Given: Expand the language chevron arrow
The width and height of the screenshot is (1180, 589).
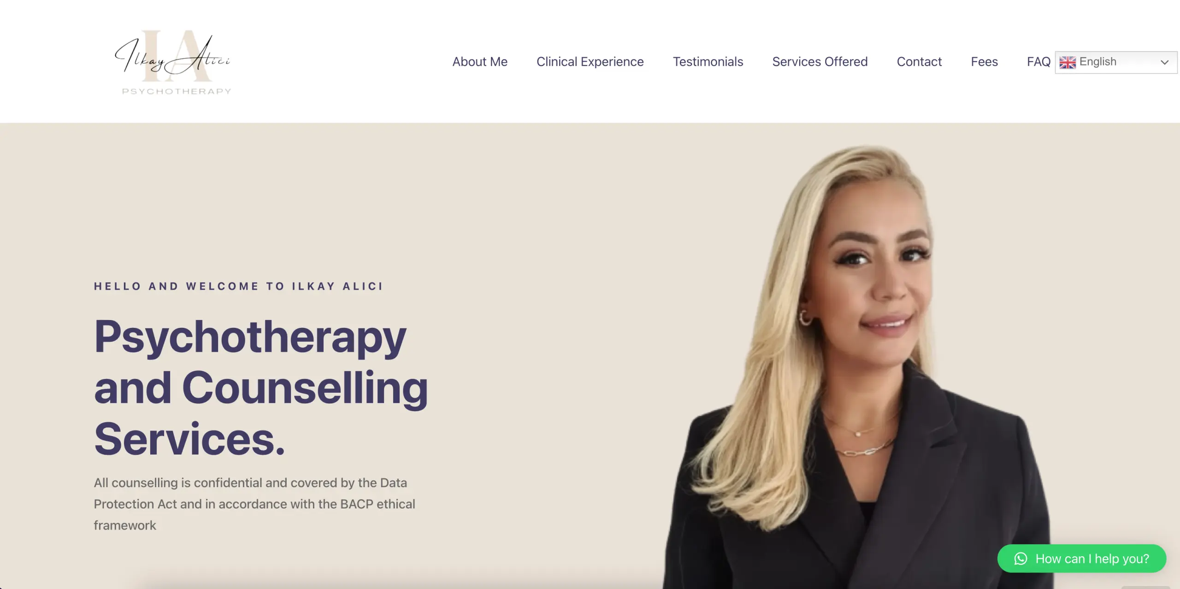Looking at the screenshot, I should tap(1164, 62).
